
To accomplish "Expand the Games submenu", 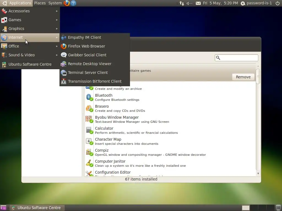I will [x=30, y=20].
